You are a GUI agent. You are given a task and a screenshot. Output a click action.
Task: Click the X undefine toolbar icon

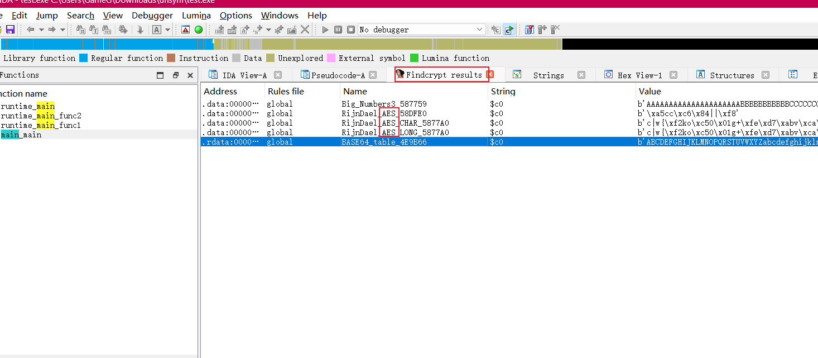(305, 30)
